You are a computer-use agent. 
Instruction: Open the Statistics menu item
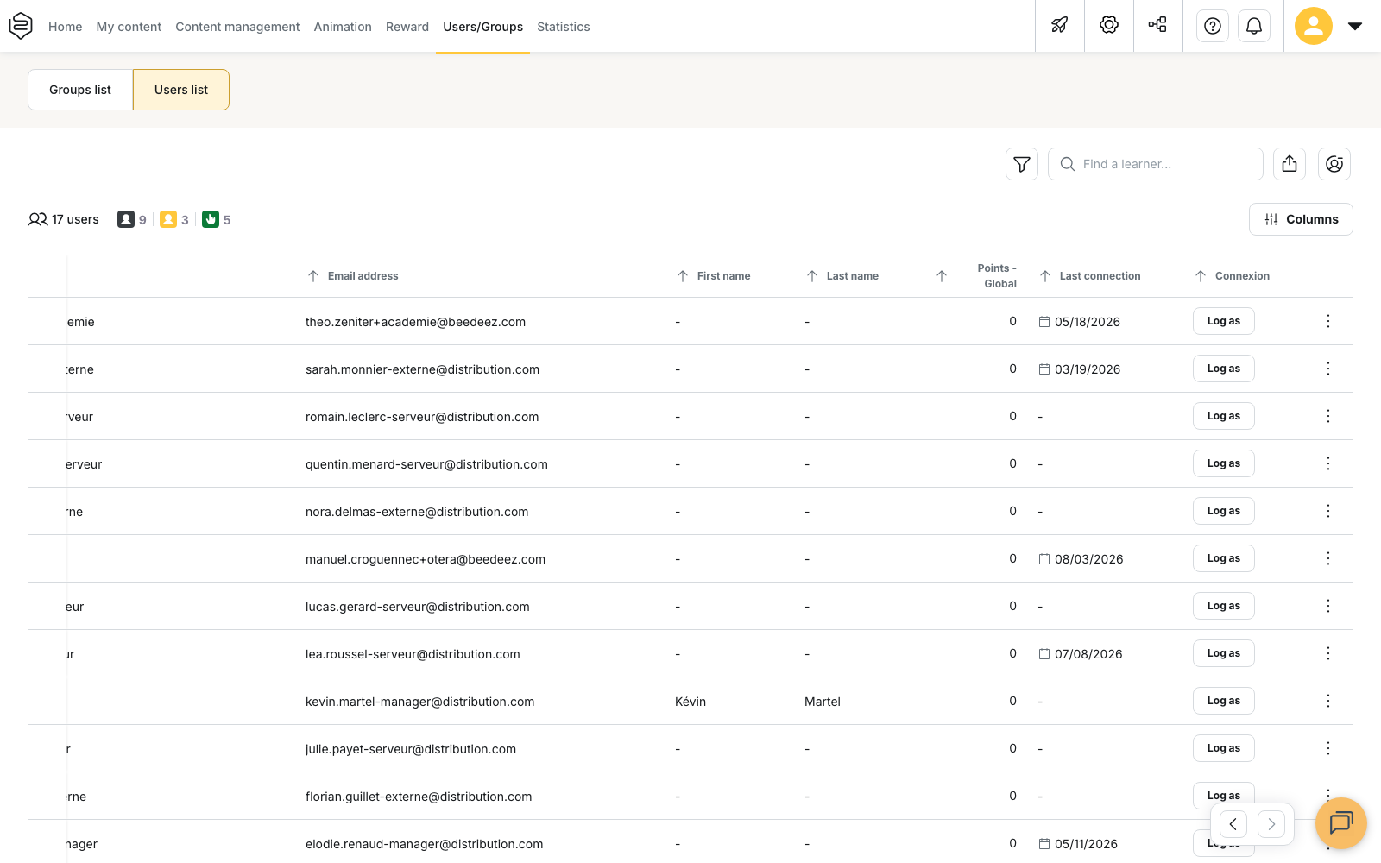[564, 27]
